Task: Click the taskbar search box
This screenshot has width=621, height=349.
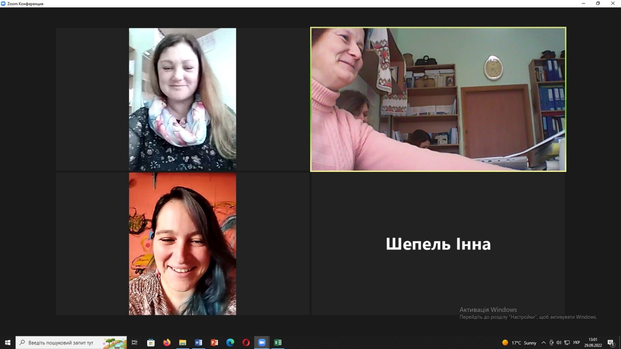Action: tap(71, 342)
